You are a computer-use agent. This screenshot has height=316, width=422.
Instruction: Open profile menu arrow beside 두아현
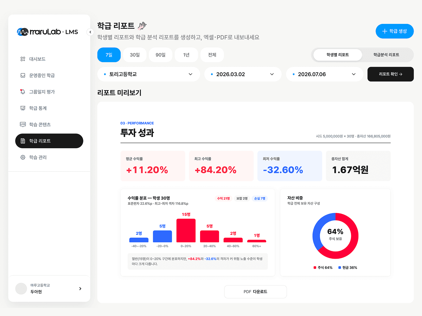[80, 289]
